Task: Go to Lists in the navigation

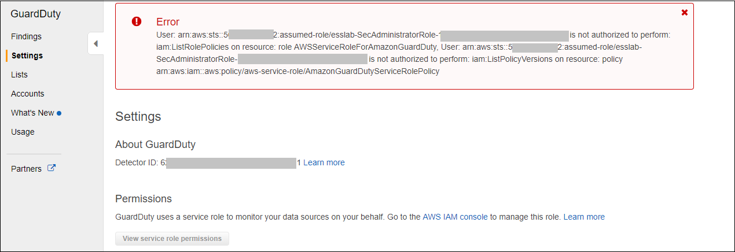Action: [19, 75]
